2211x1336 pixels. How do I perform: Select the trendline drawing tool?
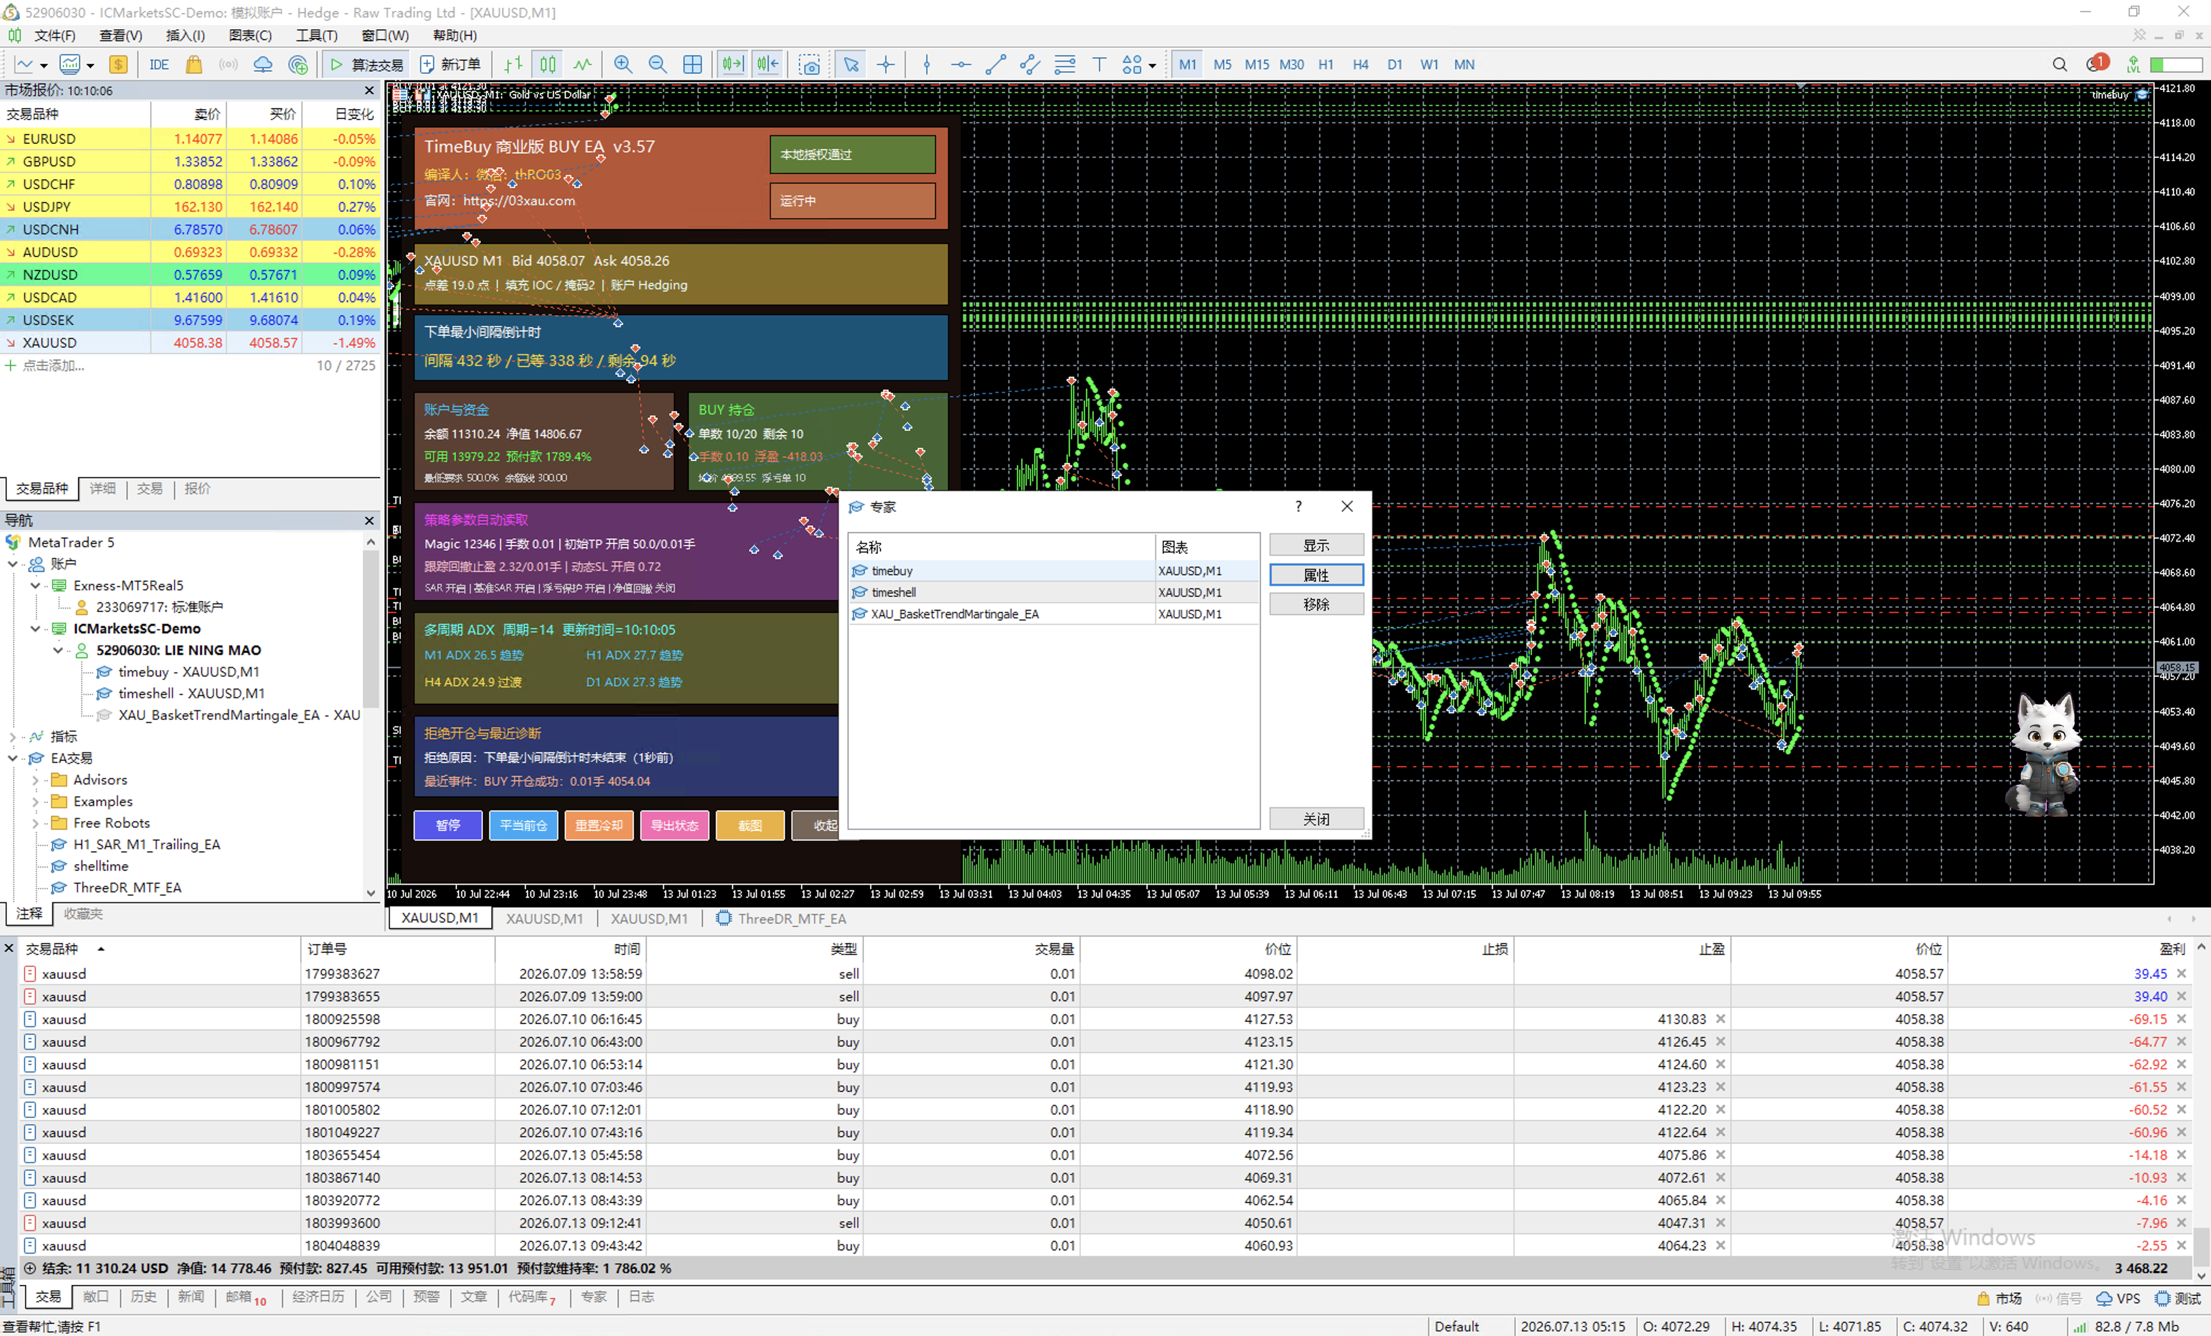click(x=995, y=65)
